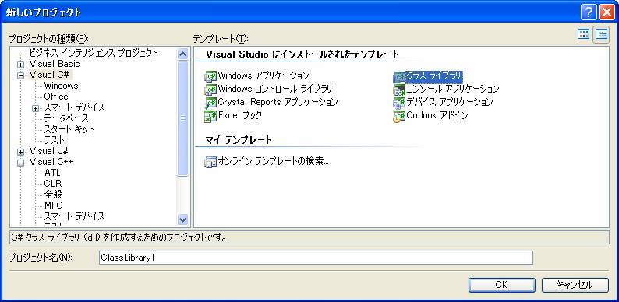Select CLR under Visual C++
The width and height of the screenshot is (619, 302).
(53, 184)
